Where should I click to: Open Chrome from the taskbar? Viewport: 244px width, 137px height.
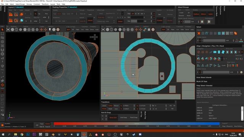pos(22,134)
